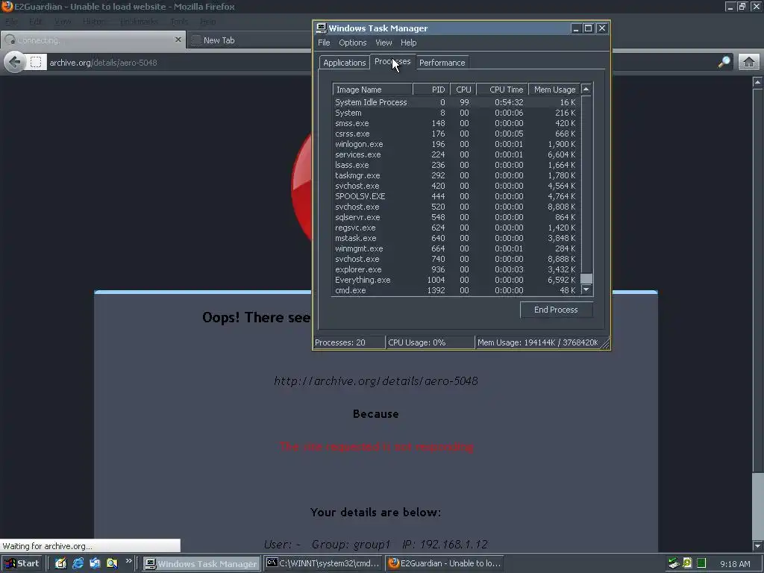Select the Connecting tab in Firefox
This screenshot has width=764, height=573.
coord(93,40)
